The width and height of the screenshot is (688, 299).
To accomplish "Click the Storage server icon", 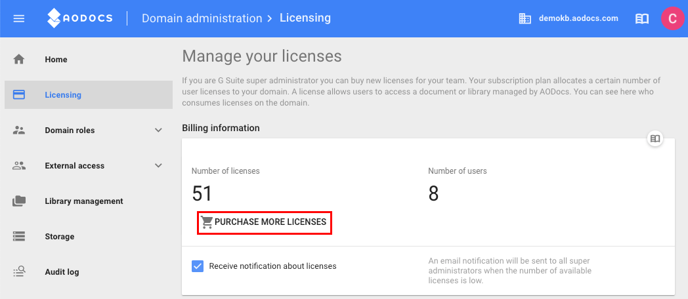I will point(19,236).
